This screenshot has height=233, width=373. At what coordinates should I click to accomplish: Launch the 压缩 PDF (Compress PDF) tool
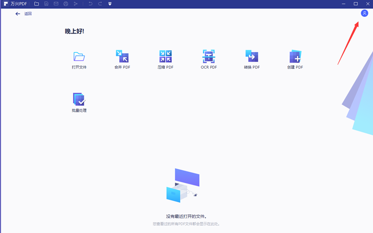click(165, 57)
